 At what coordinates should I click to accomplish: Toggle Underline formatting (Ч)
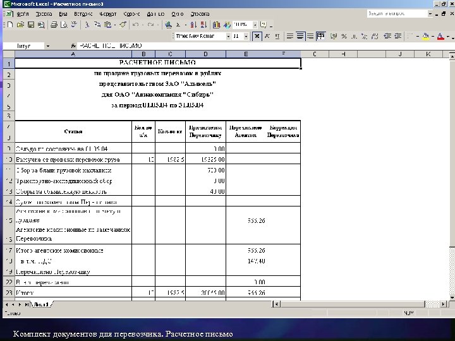277,36
